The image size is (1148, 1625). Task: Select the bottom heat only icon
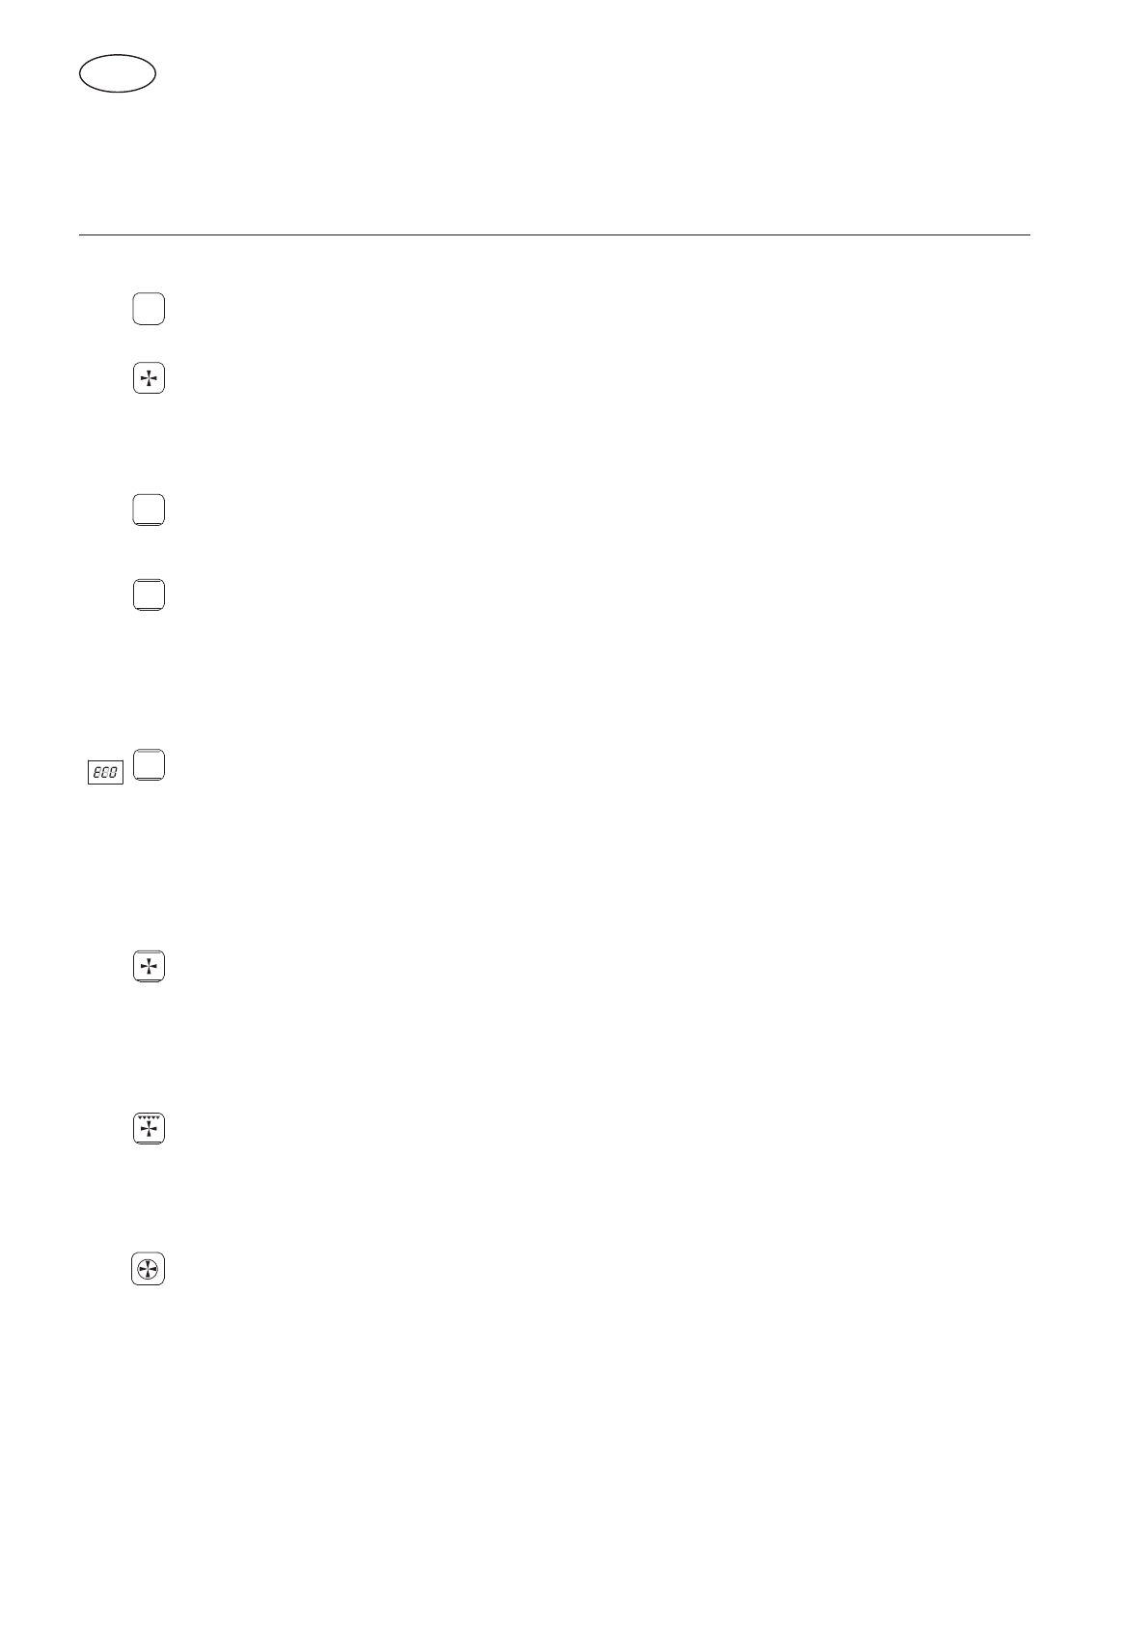[x=149, y=510]
